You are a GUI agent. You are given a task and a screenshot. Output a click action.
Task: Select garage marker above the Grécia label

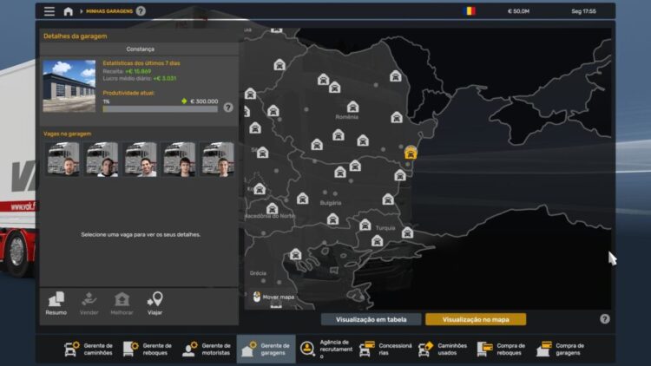(296, 254)
